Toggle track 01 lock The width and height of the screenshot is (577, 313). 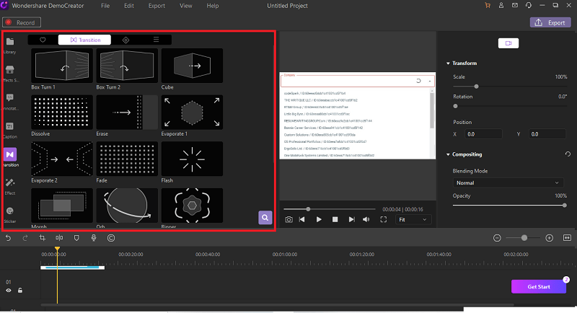20,291
